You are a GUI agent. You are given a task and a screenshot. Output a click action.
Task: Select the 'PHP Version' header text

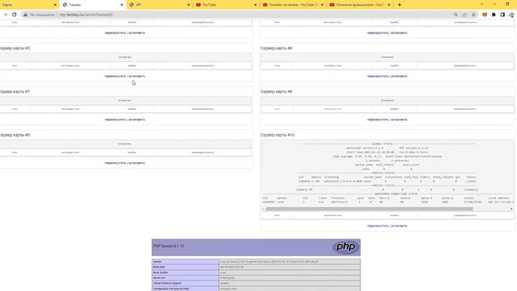(169, 246)
